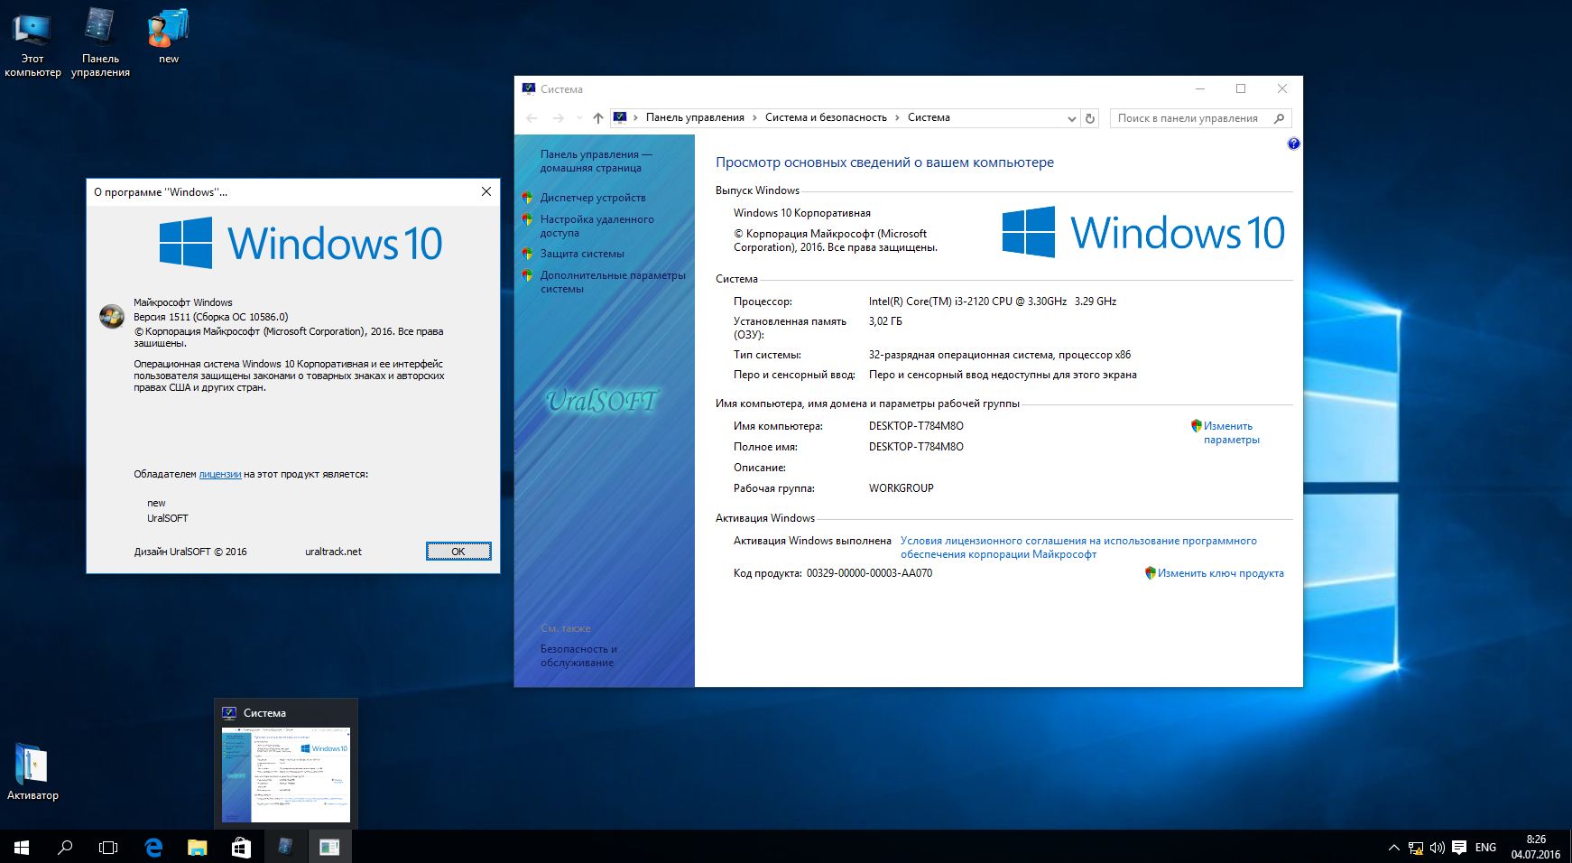The height and width of the screenshot is (863, 1572).
Task: Open help question mark icon
Action: [x=1293, y=144]
